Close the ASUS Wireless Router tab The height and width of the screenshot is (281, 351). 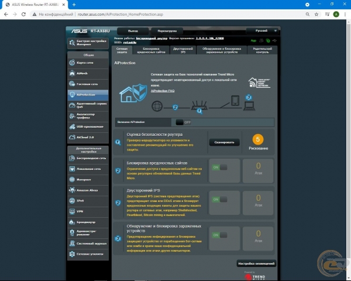(64, 5)
